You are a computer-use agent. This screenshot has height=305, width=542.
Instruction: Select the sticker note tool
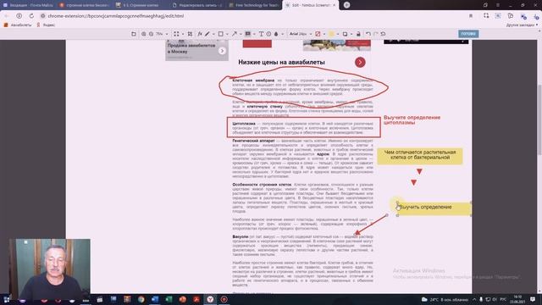pyautogui.click(x=248, y=34)
